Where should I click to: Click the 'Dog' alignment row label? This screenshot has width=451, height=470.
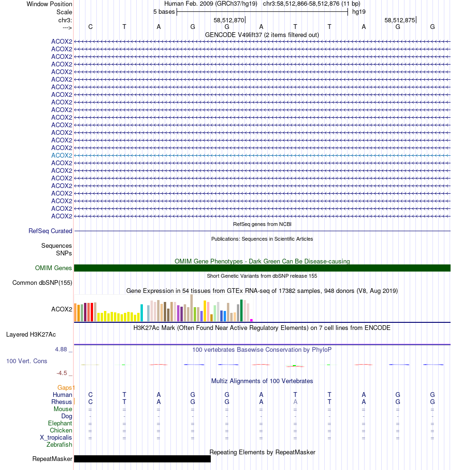pos(66,416)
